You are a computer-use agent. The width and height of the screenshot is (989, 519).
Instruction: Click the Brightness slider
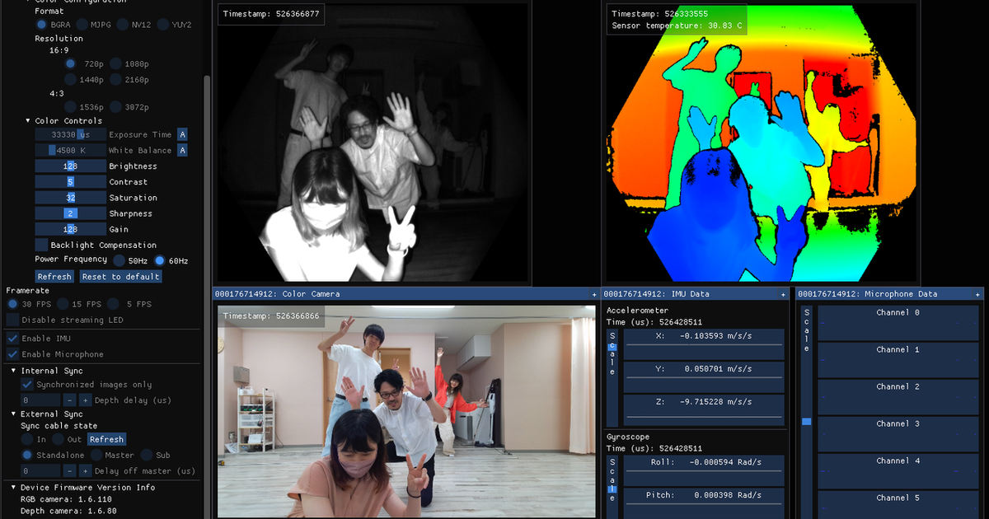(70, 166)
